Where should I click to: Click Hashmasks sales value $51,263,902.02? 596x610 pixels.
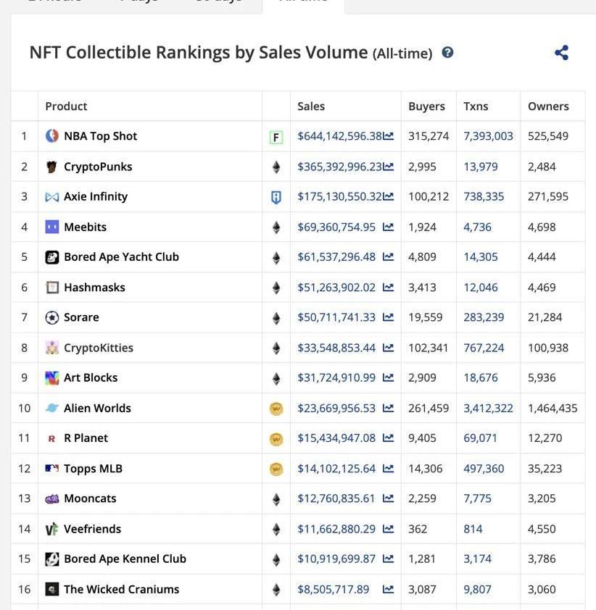[336, 288]
